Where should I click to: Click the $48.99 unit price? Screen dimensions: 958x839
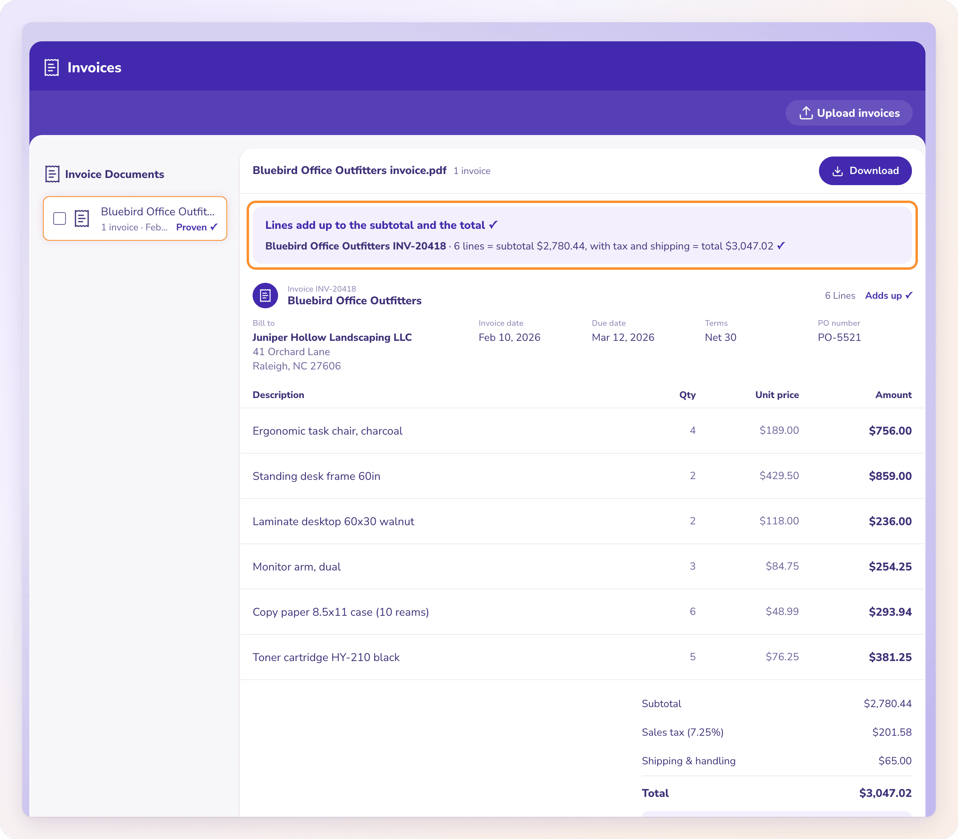[x=782, y=611]
